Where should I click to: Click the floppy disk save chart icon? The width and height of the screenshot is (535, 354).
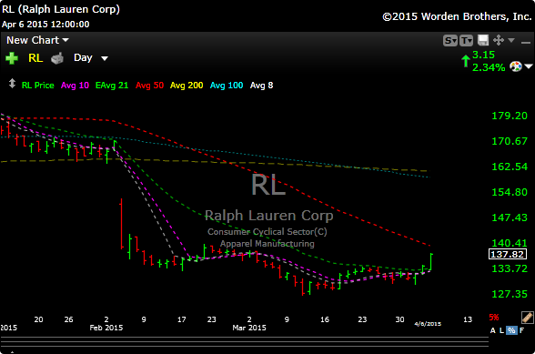(x=483, y=40)
